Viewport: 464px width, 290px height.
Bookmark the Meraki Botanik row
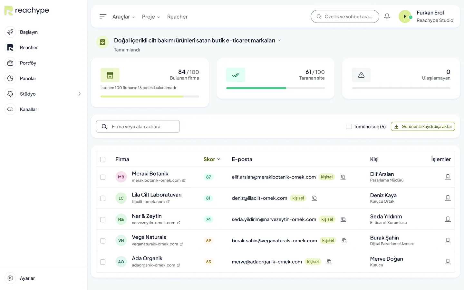[448, 177]
